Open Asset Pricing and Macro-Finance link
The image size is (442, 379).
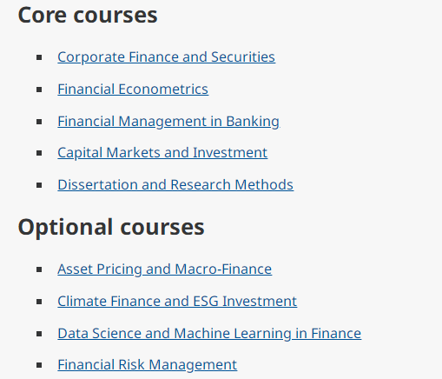[x=164, y=269]
